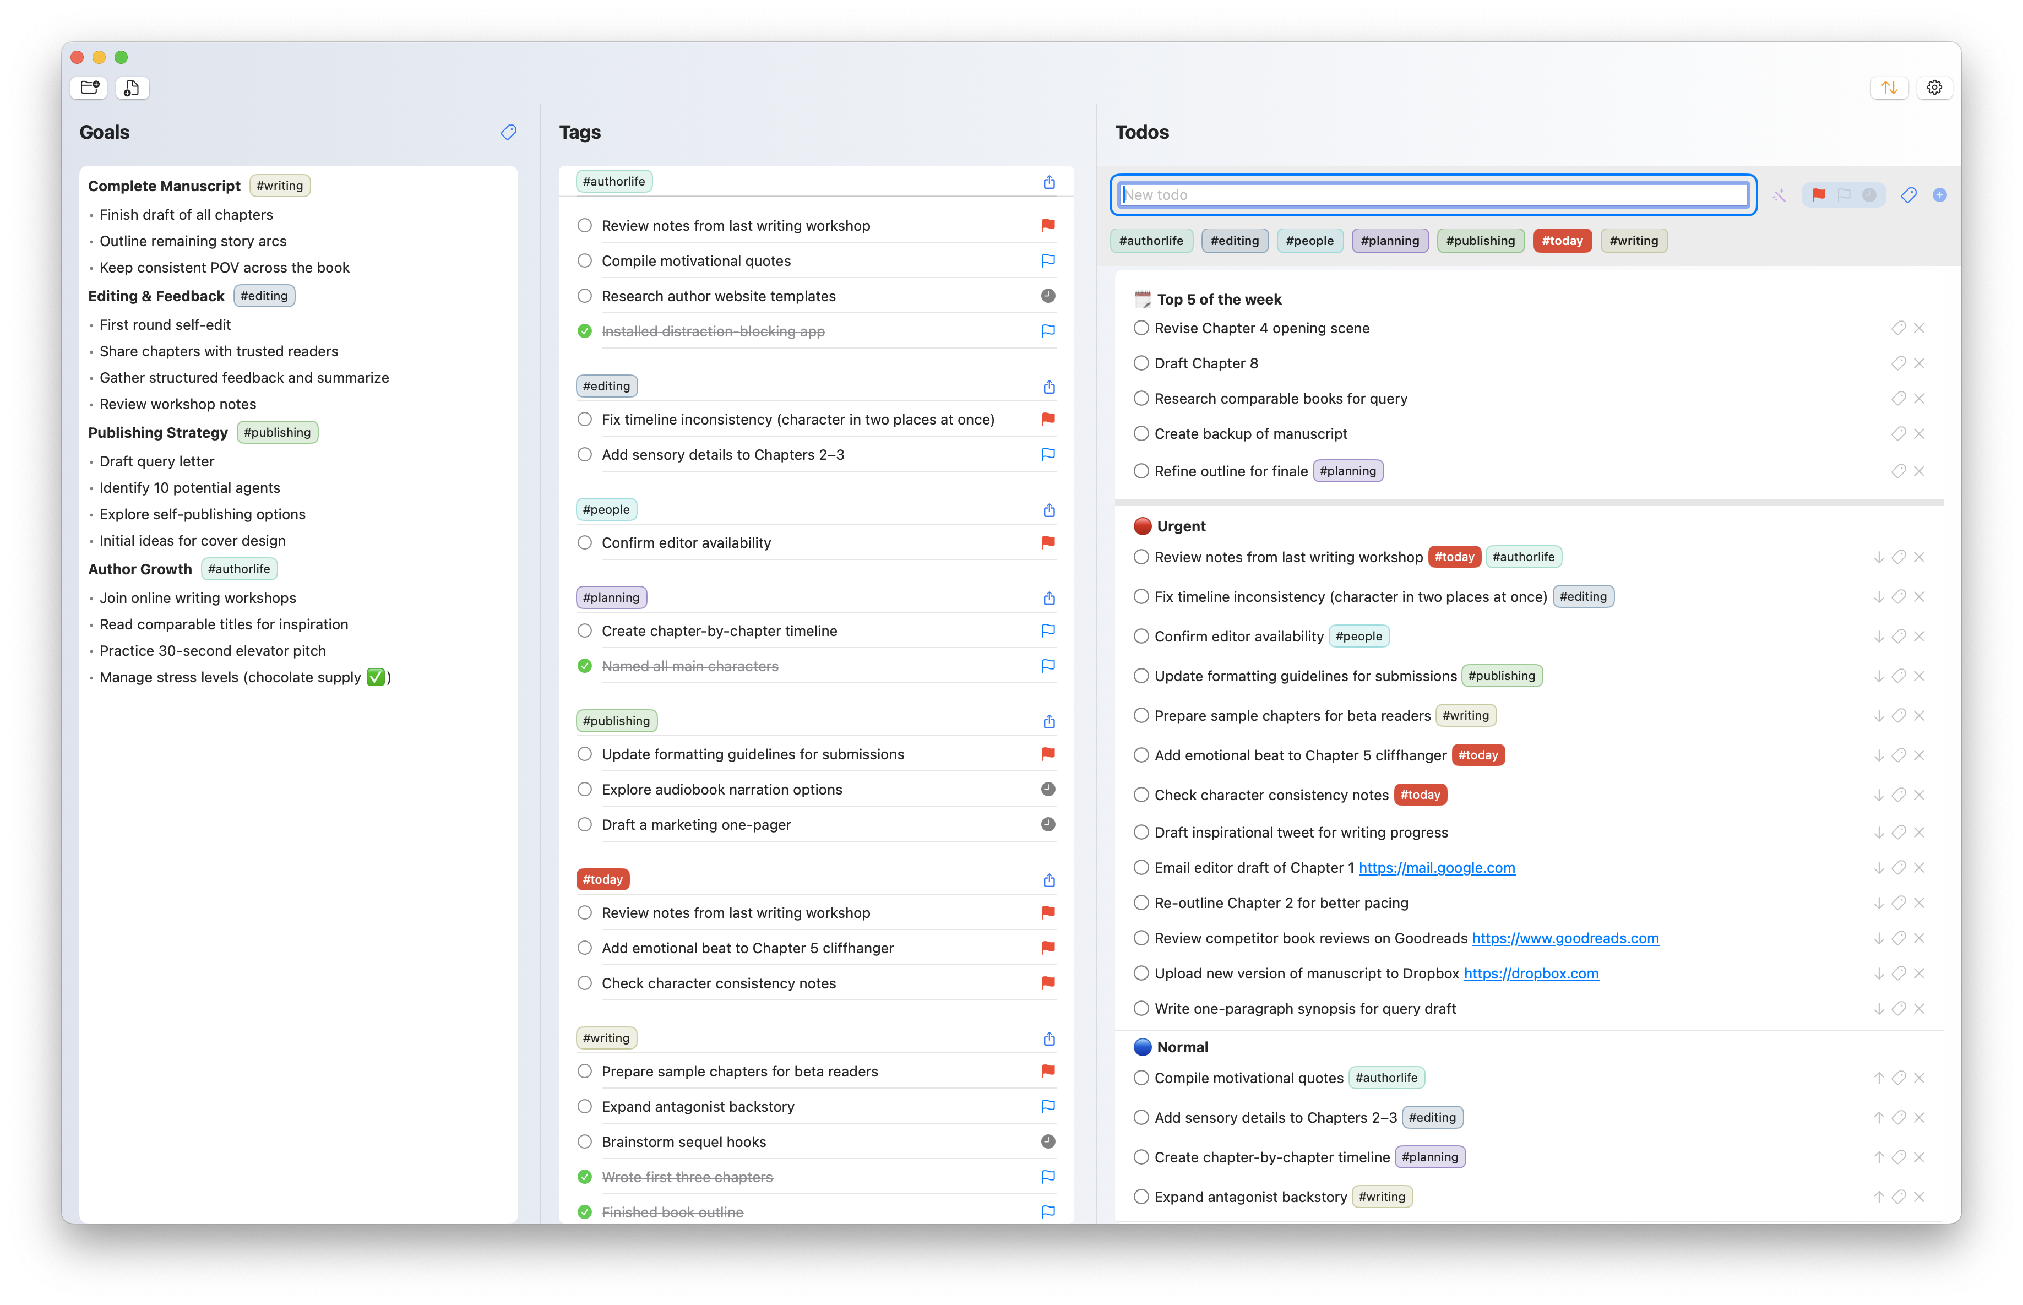
Task: Open the sort arrows button in toolbar
Action: click(1889, 88)
